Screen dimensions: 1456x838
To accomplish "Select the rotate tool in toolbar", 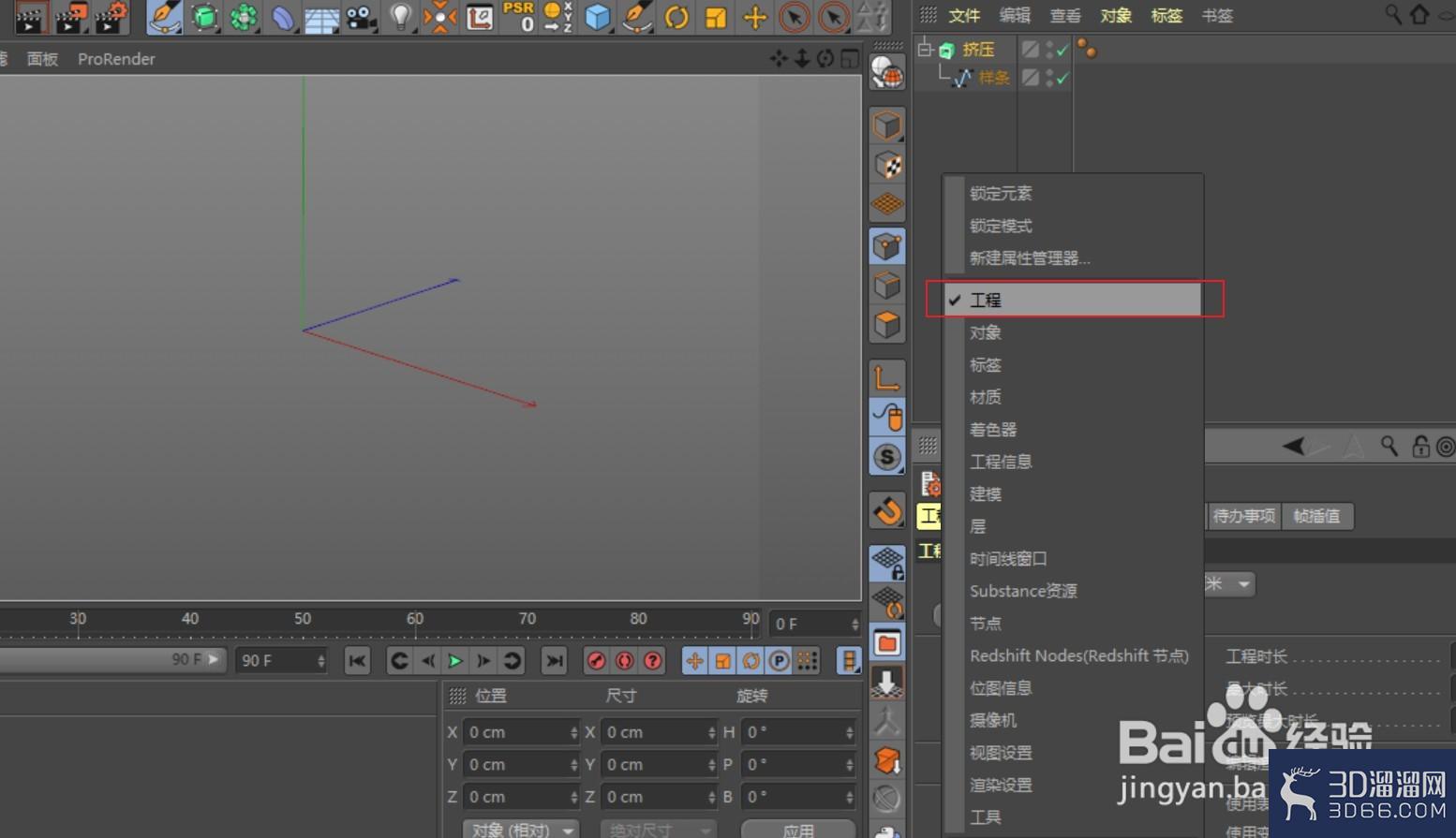I will [x=676, y=16].
